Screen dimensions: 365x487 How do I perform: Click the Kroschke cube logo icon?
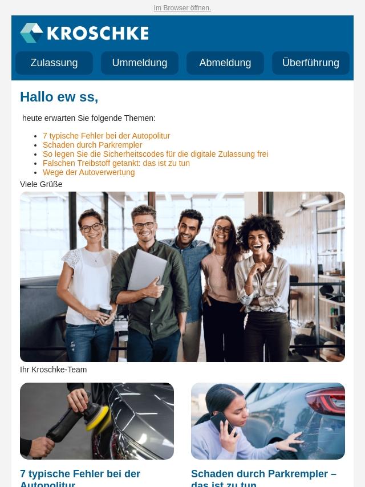31,33
